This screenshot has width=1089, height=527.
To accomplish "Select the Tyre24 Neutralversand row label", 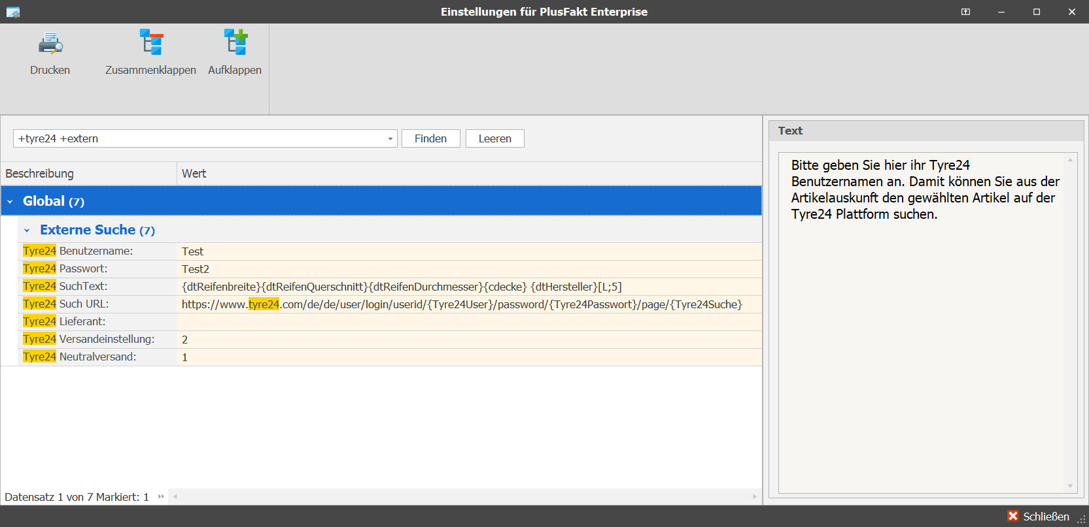I will 79,357.
